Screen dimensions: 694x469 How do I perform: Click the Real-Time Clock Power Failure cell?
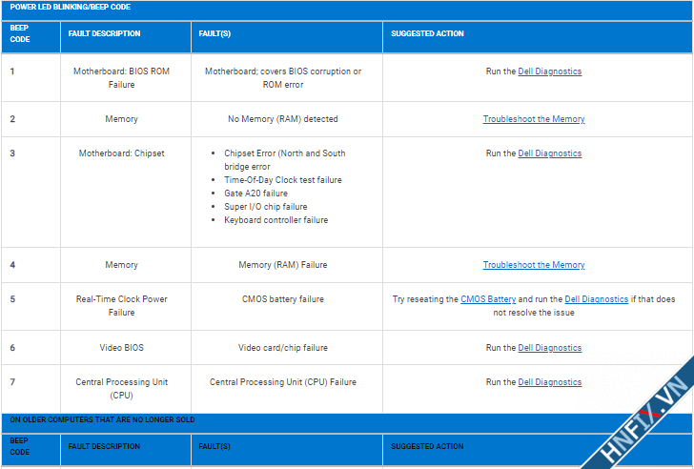[121, 305]
